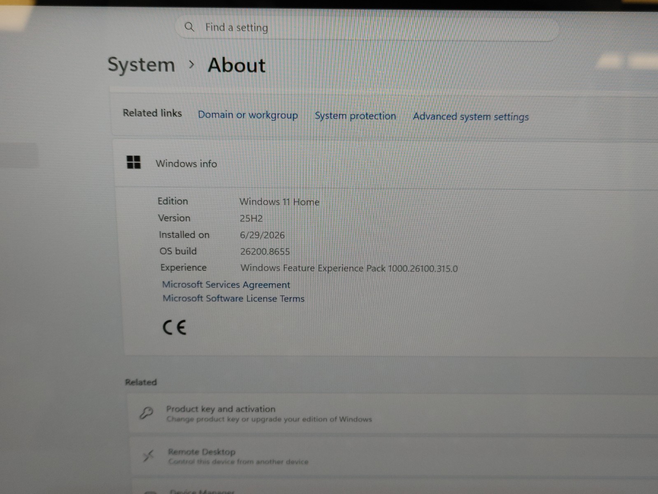Open Advanced system settings link
Screen dimensions: 658x494
point(471,117)
